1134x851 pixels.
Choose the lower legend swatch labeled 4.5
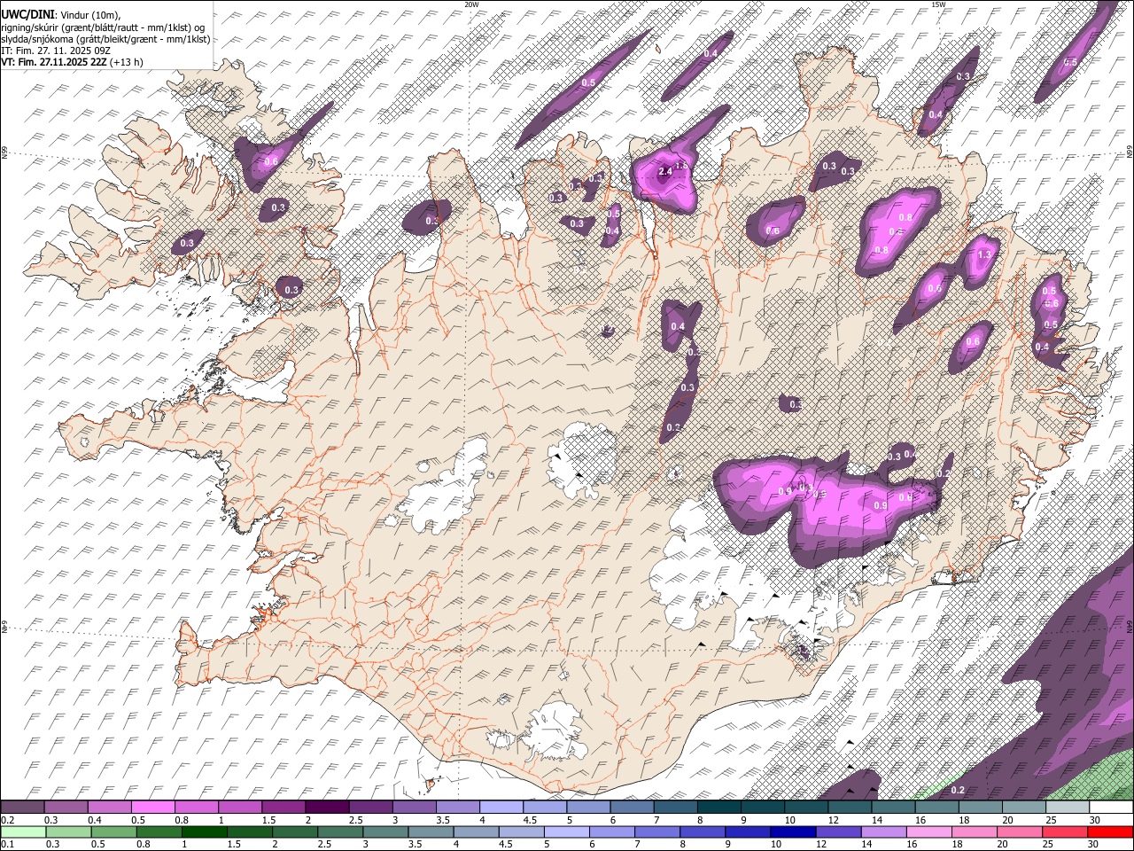[522, 832]
